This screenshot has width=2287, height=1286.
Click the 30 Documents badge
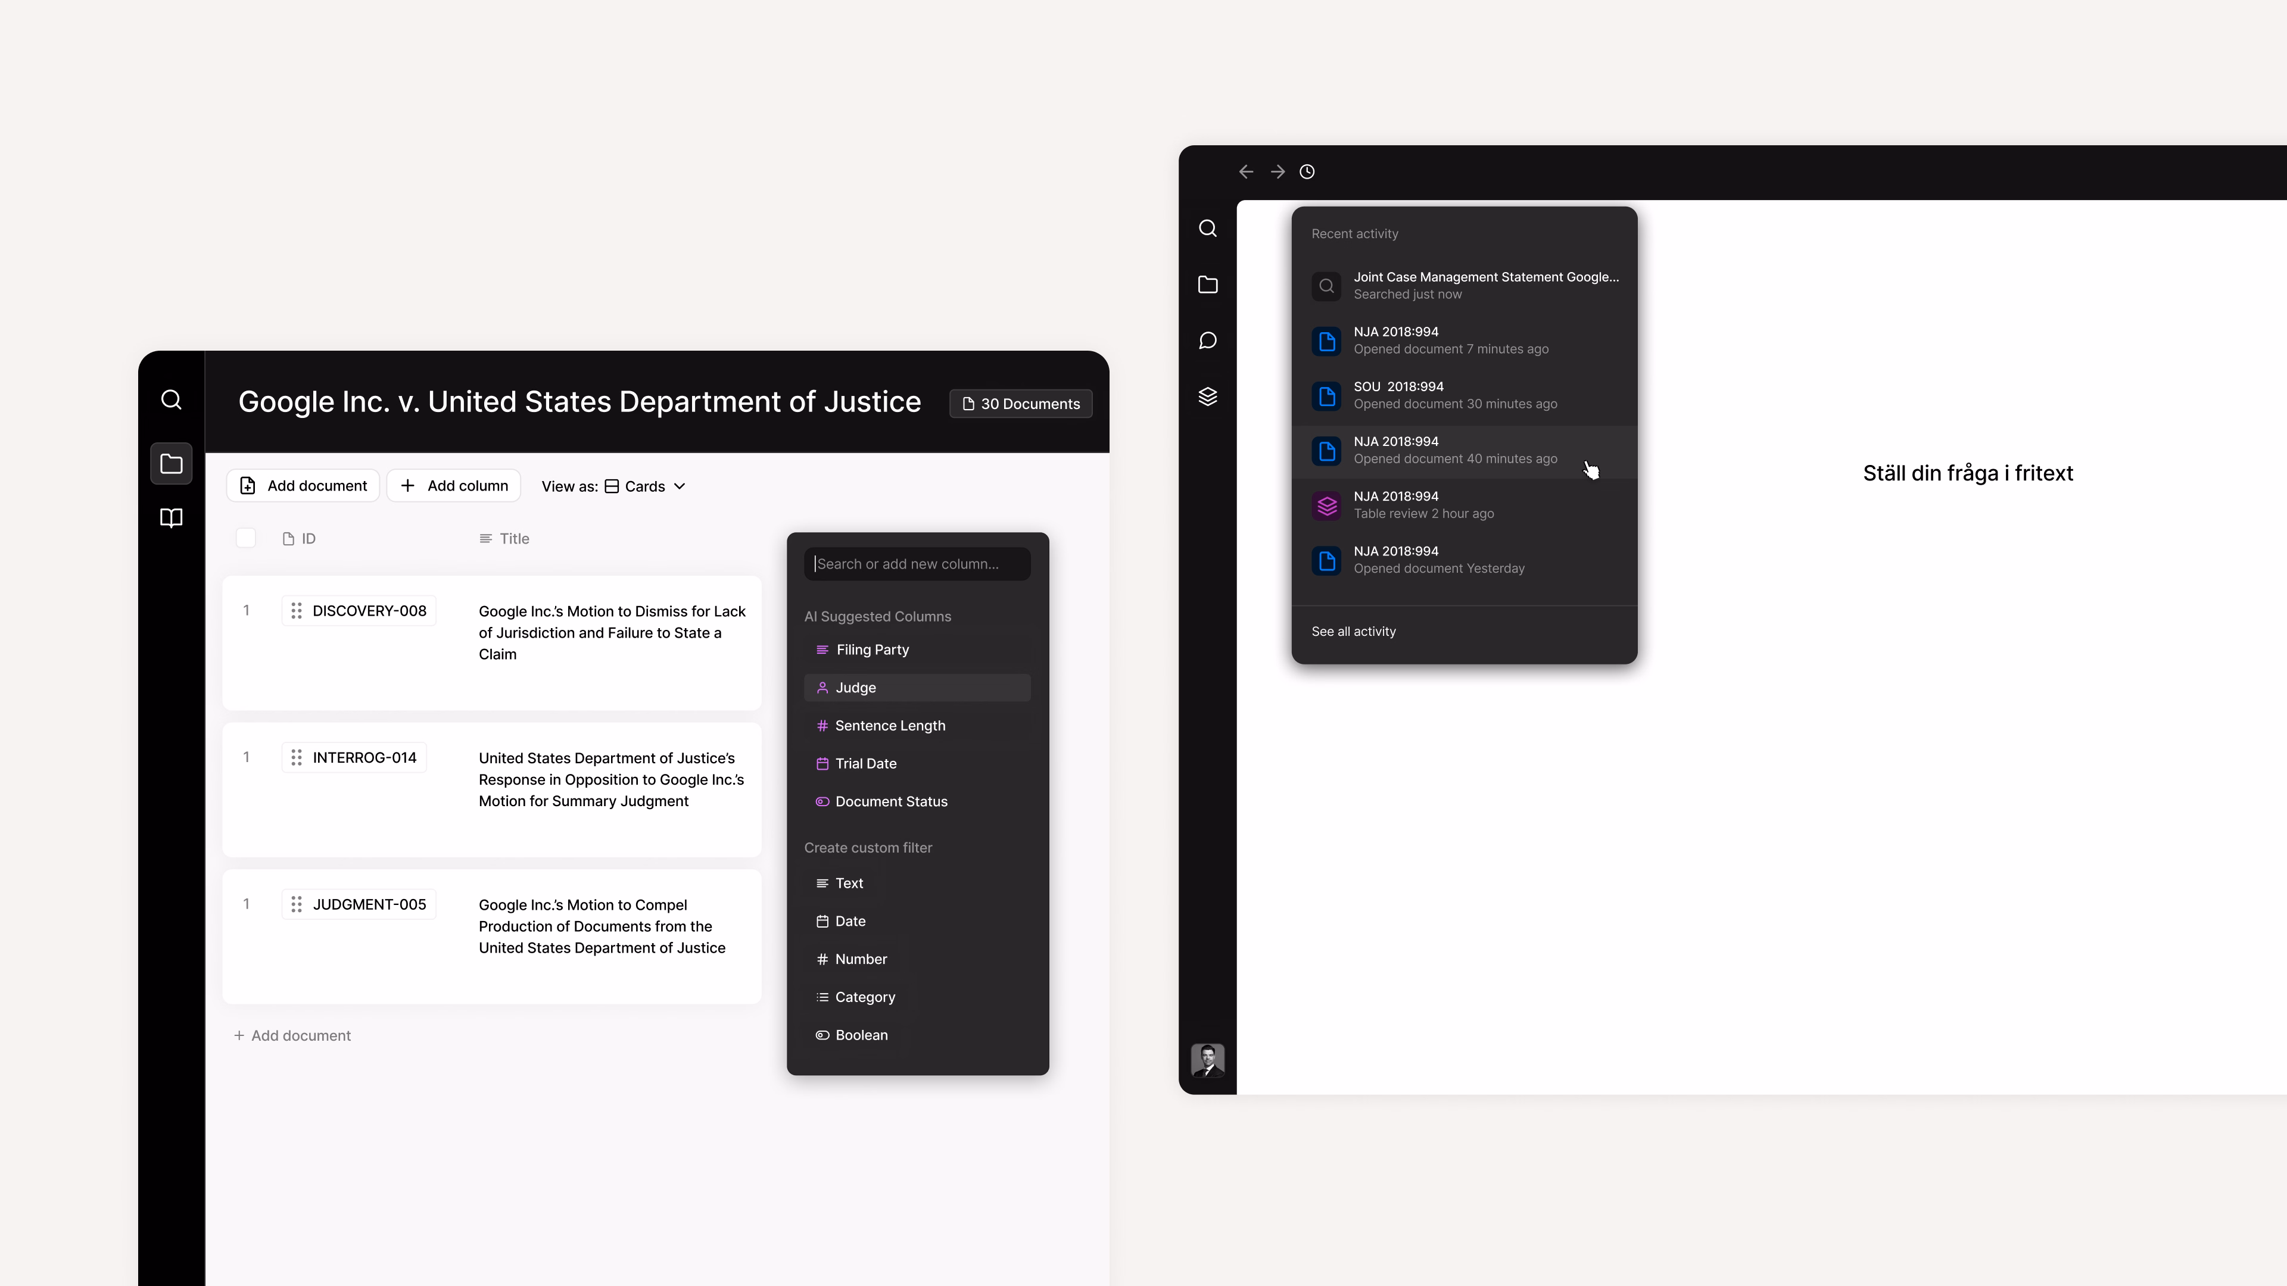[1021, 404]
